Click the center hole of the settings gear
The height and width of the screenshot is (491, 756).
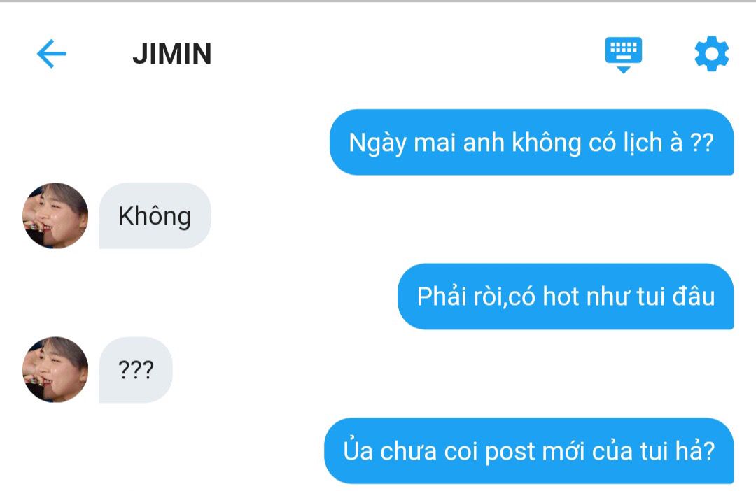[712, 53]
